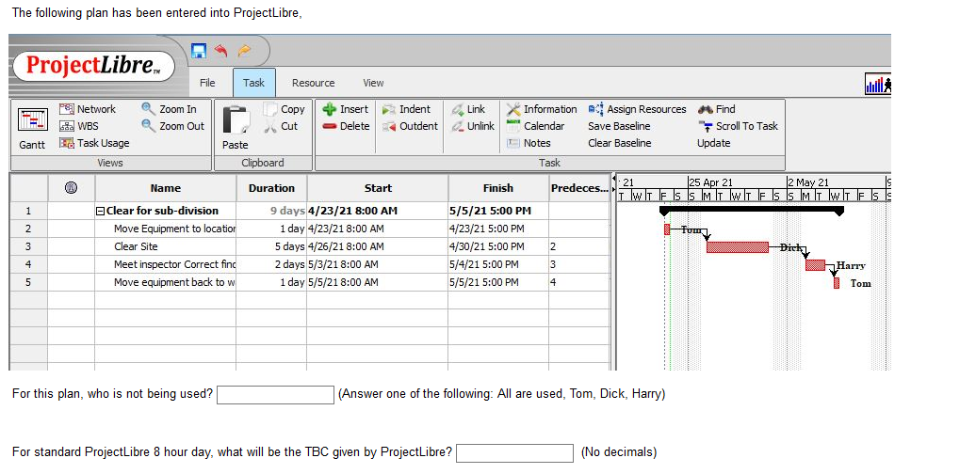Click the TBC answer input field

pos(514,453)
